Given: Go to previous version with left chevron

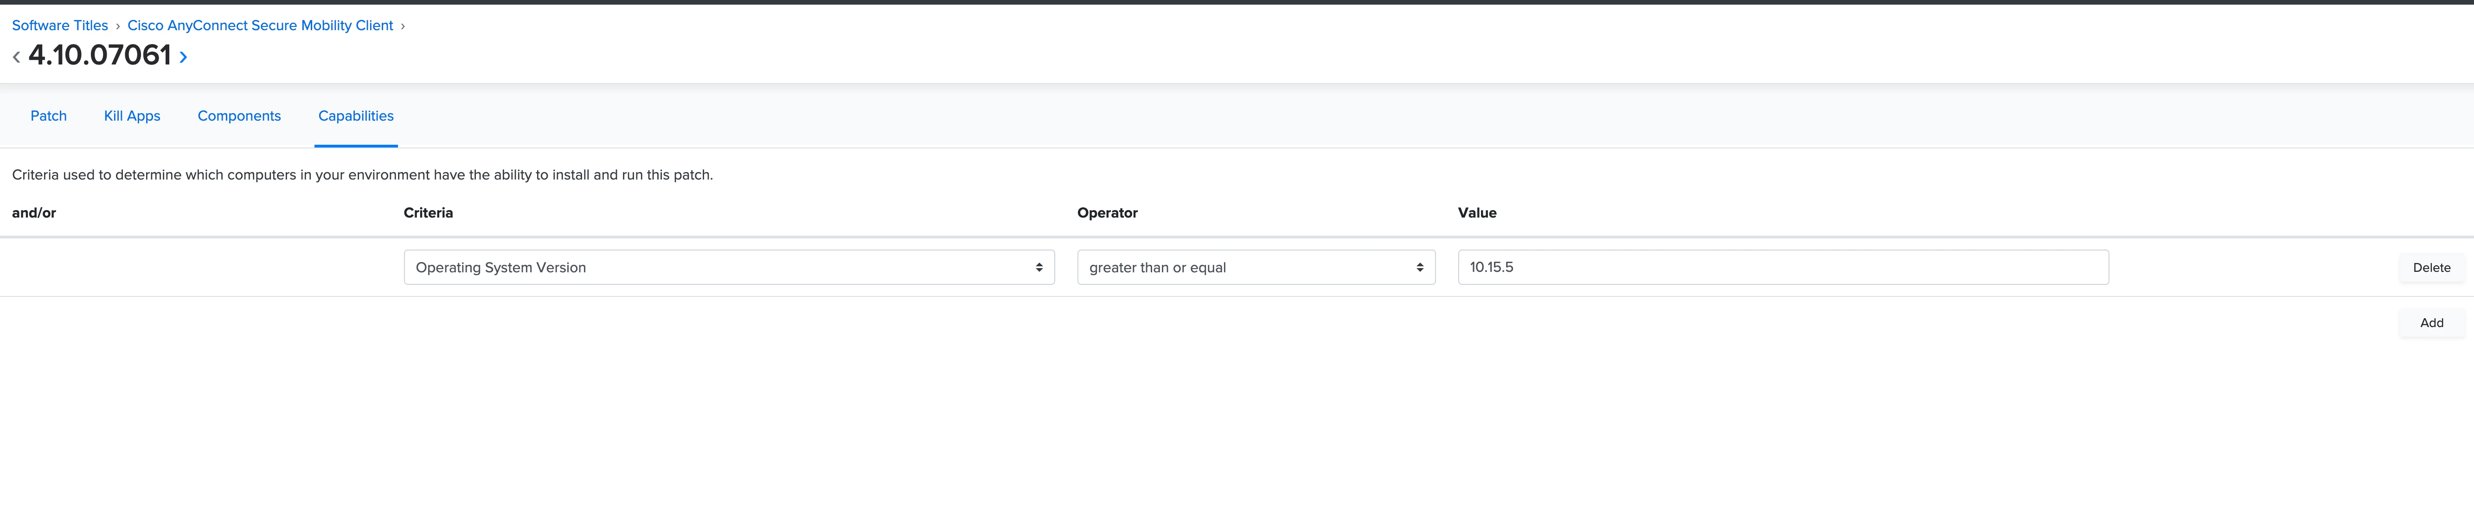Looking at the screenshot, I should 16,57.
